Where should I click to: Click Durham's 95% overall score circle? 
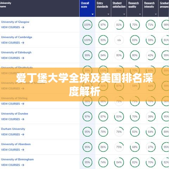[87, 132]
